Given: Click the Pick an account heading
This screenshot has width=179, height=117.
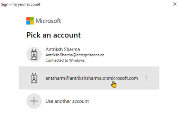Looking at the screenshot, I should (x=54, y=35).
